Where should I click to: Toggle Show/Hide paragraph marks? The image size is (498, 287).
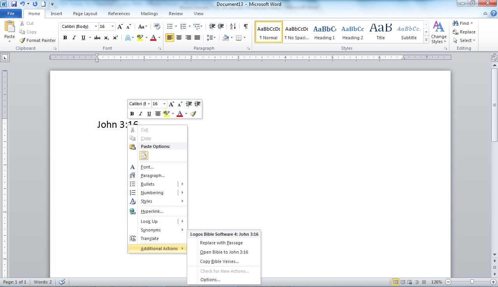pos(245,26)
